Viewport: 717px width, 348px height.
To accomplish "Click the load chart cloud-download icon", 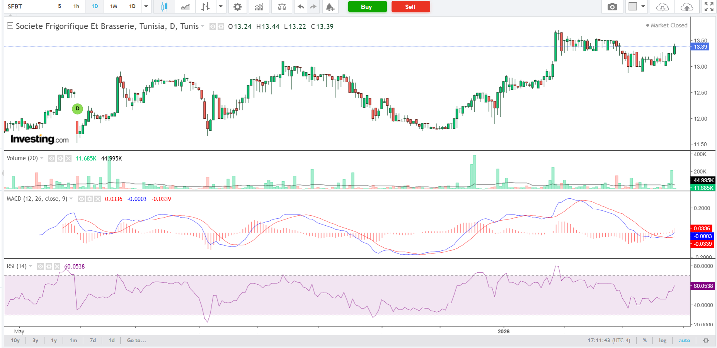I will click(662, 7).
